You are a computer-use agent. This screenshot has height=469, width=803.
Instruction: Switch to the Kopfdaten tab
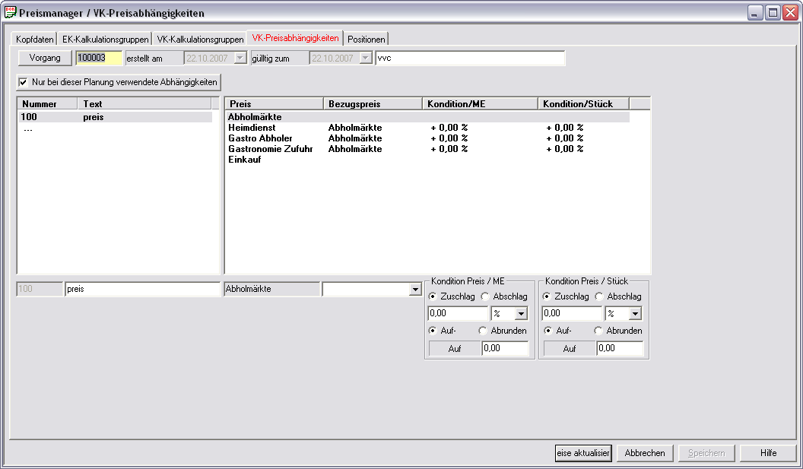[34, 39]
